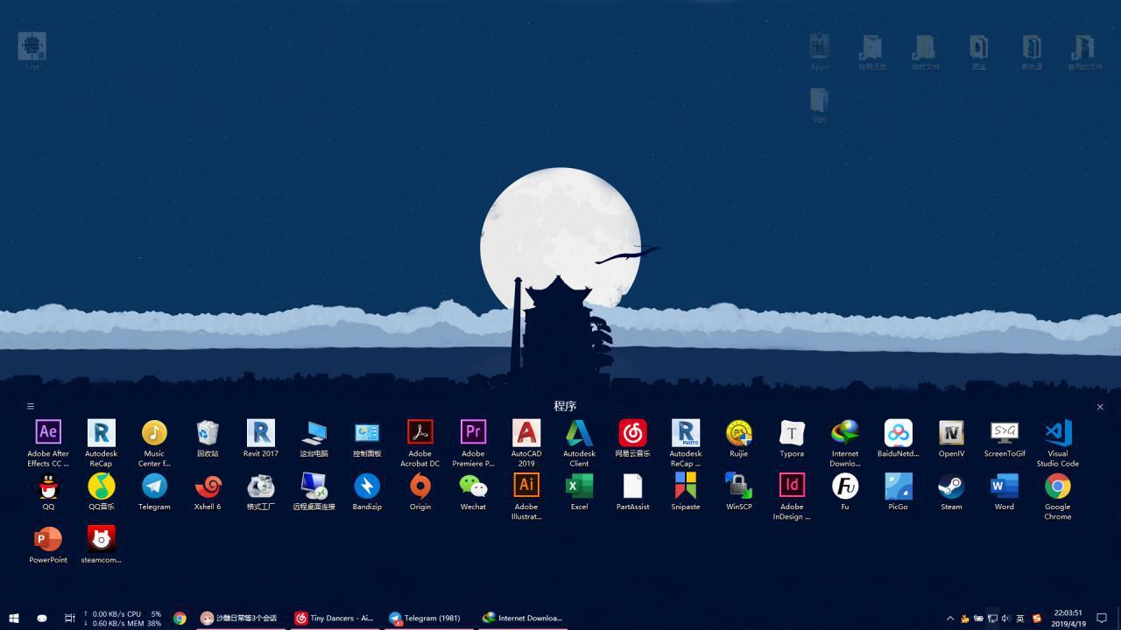The width and height of the screenshot is (1121, 630).
Task: Open the clock showing 22:03:51
Action: pyautogui.click(x=1068, y=618)
